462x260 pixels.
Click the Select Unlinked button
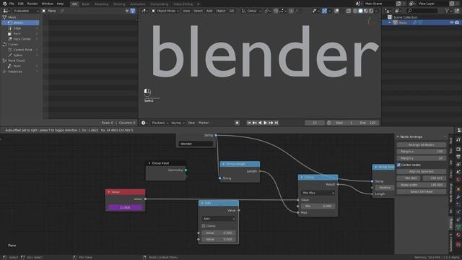(422, 191)
